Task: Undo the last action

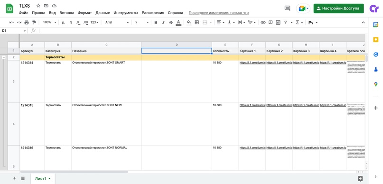Action: click(11, 22)
